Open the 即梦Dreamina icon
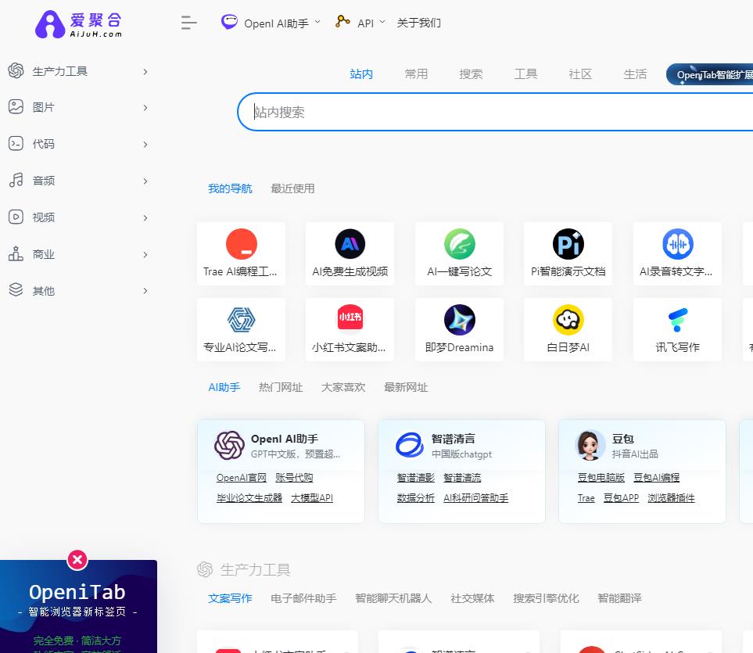 tap(459, 320)
